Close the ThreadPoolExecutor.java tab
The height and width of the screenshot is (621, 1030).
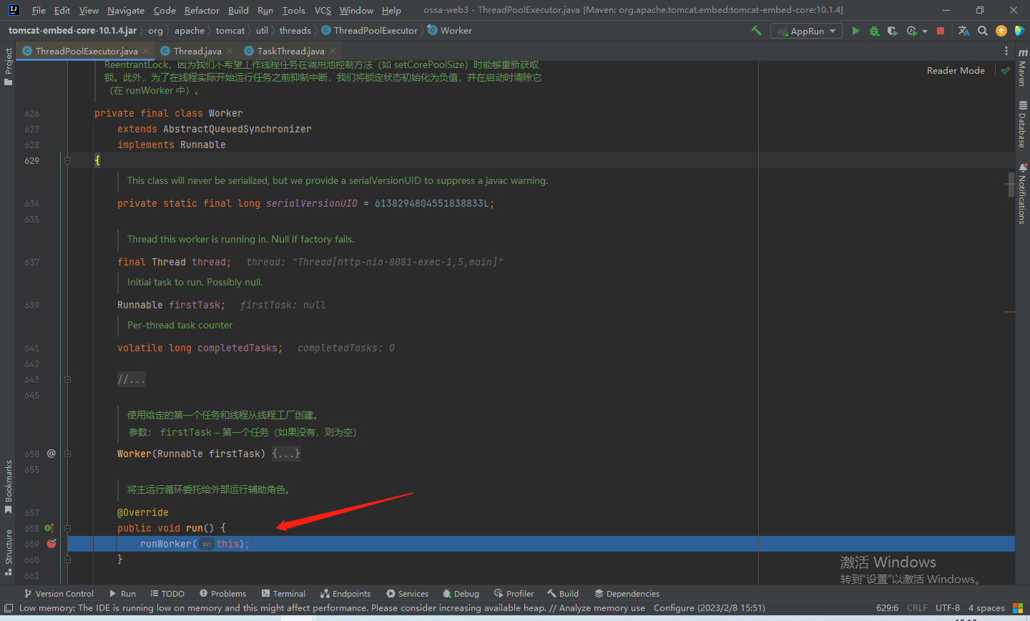pyautogui.click(x=146, y=51)
